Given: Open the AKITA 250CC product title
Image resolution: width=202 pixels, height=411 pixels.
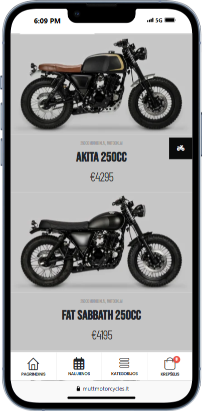Looking at the screenshot, I should (102, 157).
